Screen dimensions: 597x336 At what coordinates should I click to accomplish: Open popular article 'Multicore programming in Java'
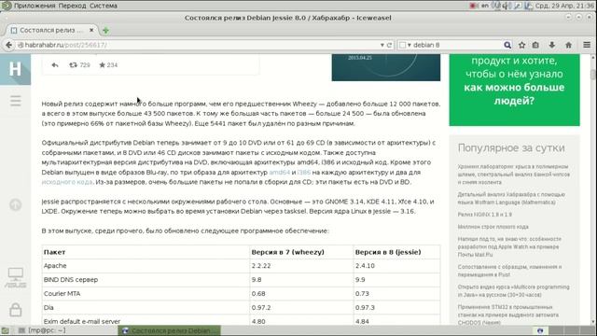[x=514, y=290]
